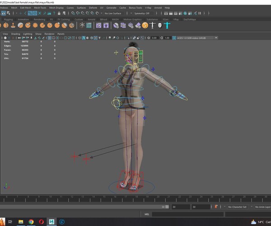The image size is (271, 226).
Task: Click the teal grid shelf icon
Action: (89, 25)
